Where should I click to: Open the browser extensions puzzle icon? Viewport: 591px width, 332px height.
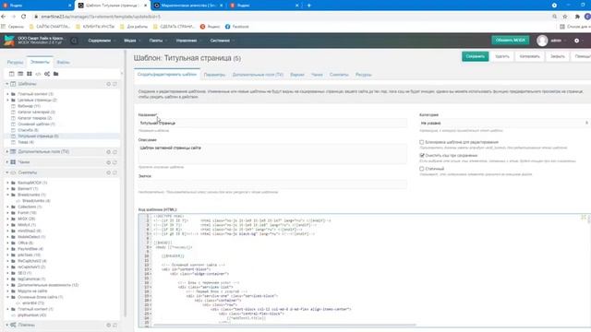tap(577, 17)
